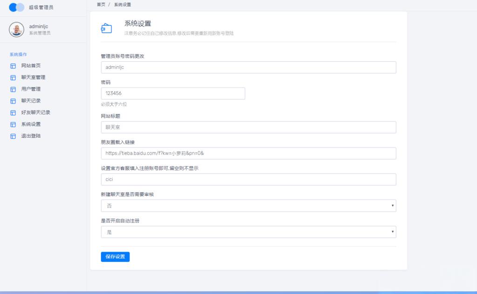
Task: Click the icon beside 网站首页
Action: [x=13, y=66]
